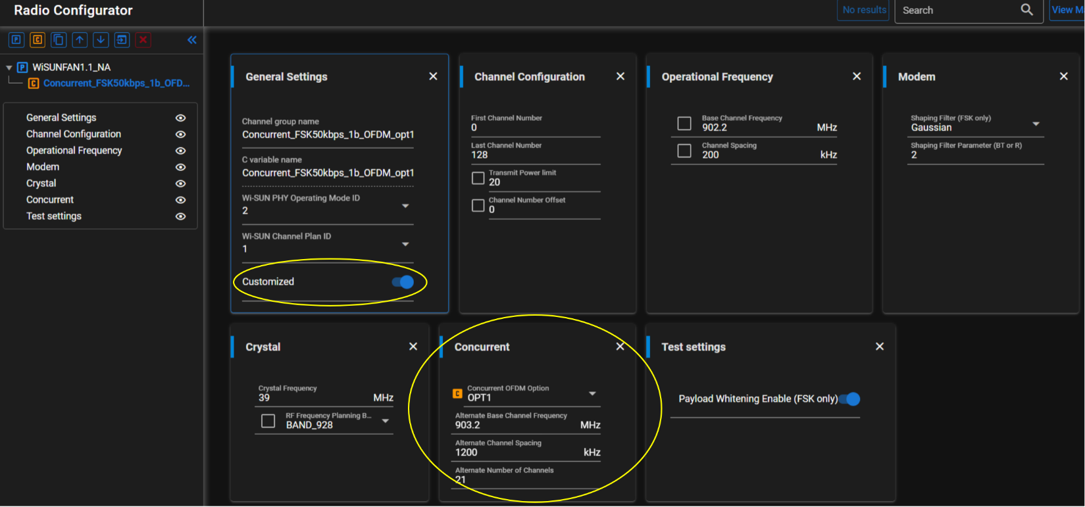This screenshot has width=1085, height=507.
Task: Close the General Settings card
Action: coord(433,76)
